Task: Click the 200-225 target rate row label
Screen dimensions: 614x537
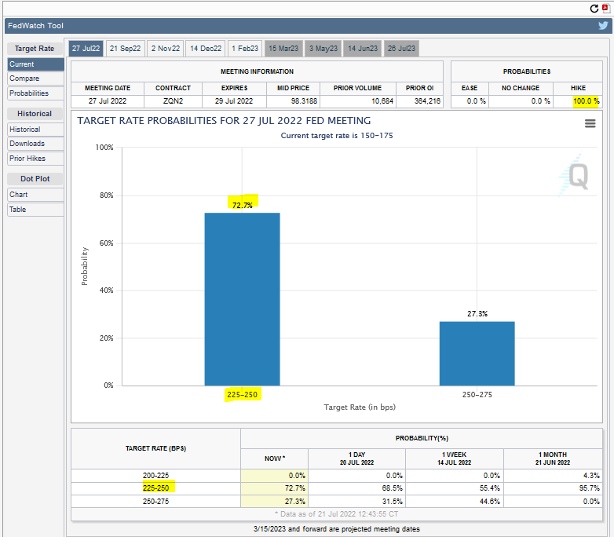Action: pos(155,476)
